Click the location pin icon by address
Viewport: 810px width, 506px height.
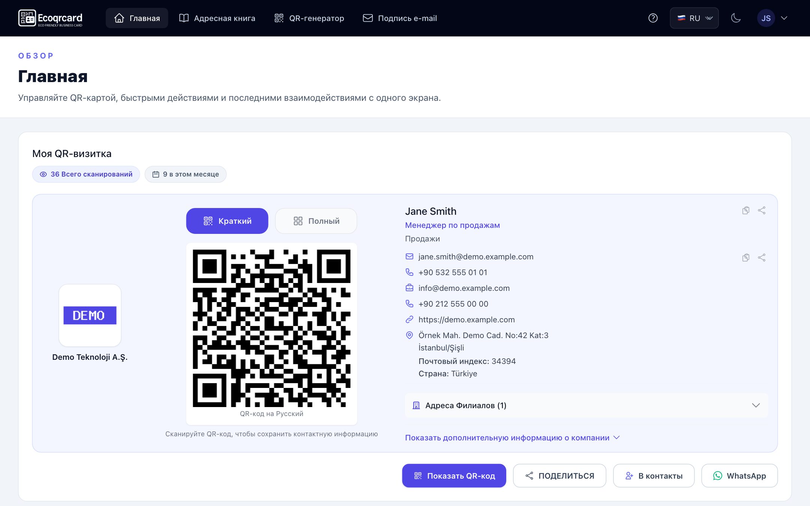(409, 335)
